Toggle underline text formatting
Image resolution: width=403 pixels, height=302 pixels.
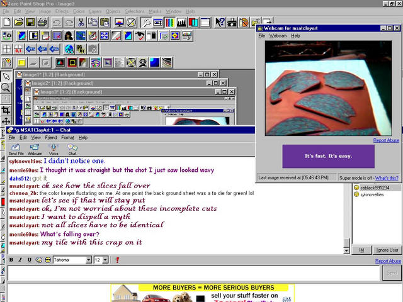[x=30, y=260]
